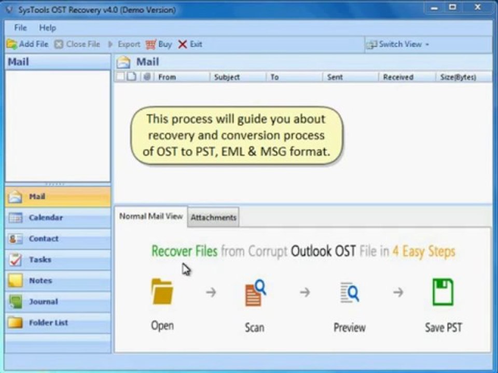This screenshot has width=498, height=373.
Task: Select the Folder List navigation icon
Action: pyautogui.click(x=16, y=323)
